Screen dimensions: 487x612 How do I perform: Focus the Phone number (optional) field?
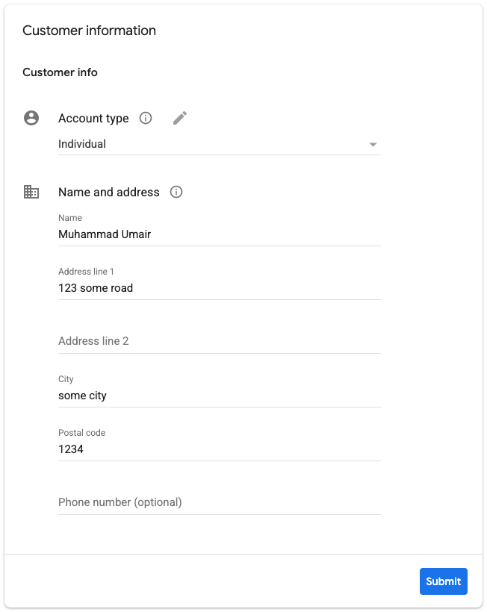[x=218, y=502]
